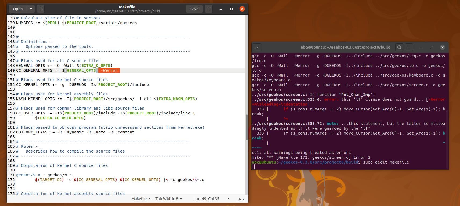Click the INS insert mode indicator
Image resolution: width=460 pixels, height=206 pixels.
point(241,199)
